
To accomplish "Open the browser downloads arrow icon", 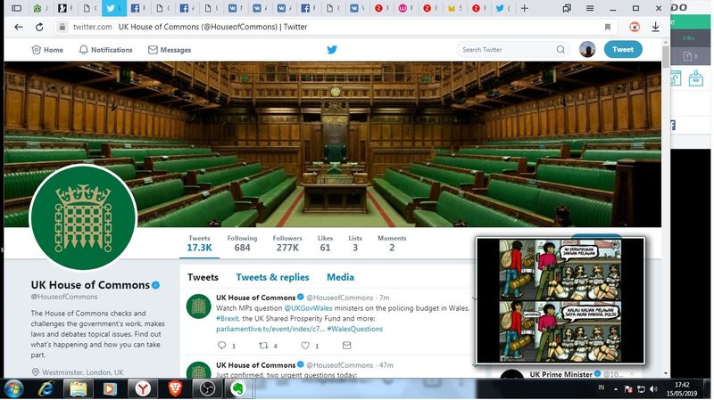I will (x=655, y=27).
